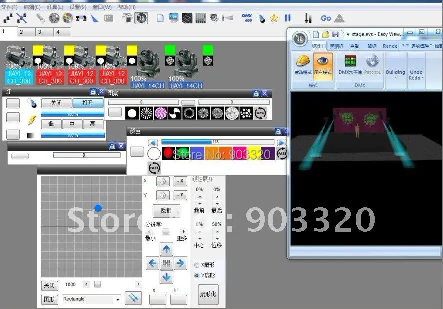The height and width of the screenshot is (309, 443).
Task: Increase the 位移 percentage with up arrow
Action: pyautogui.click(x=217, y=232)
